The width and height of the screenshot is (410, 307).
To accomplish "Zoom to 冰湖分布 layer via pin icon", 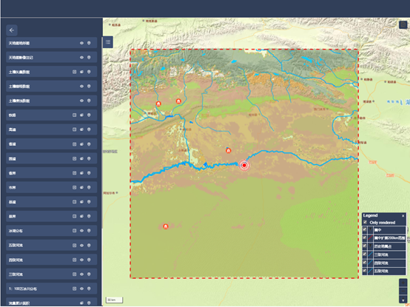I will [89, 231].
